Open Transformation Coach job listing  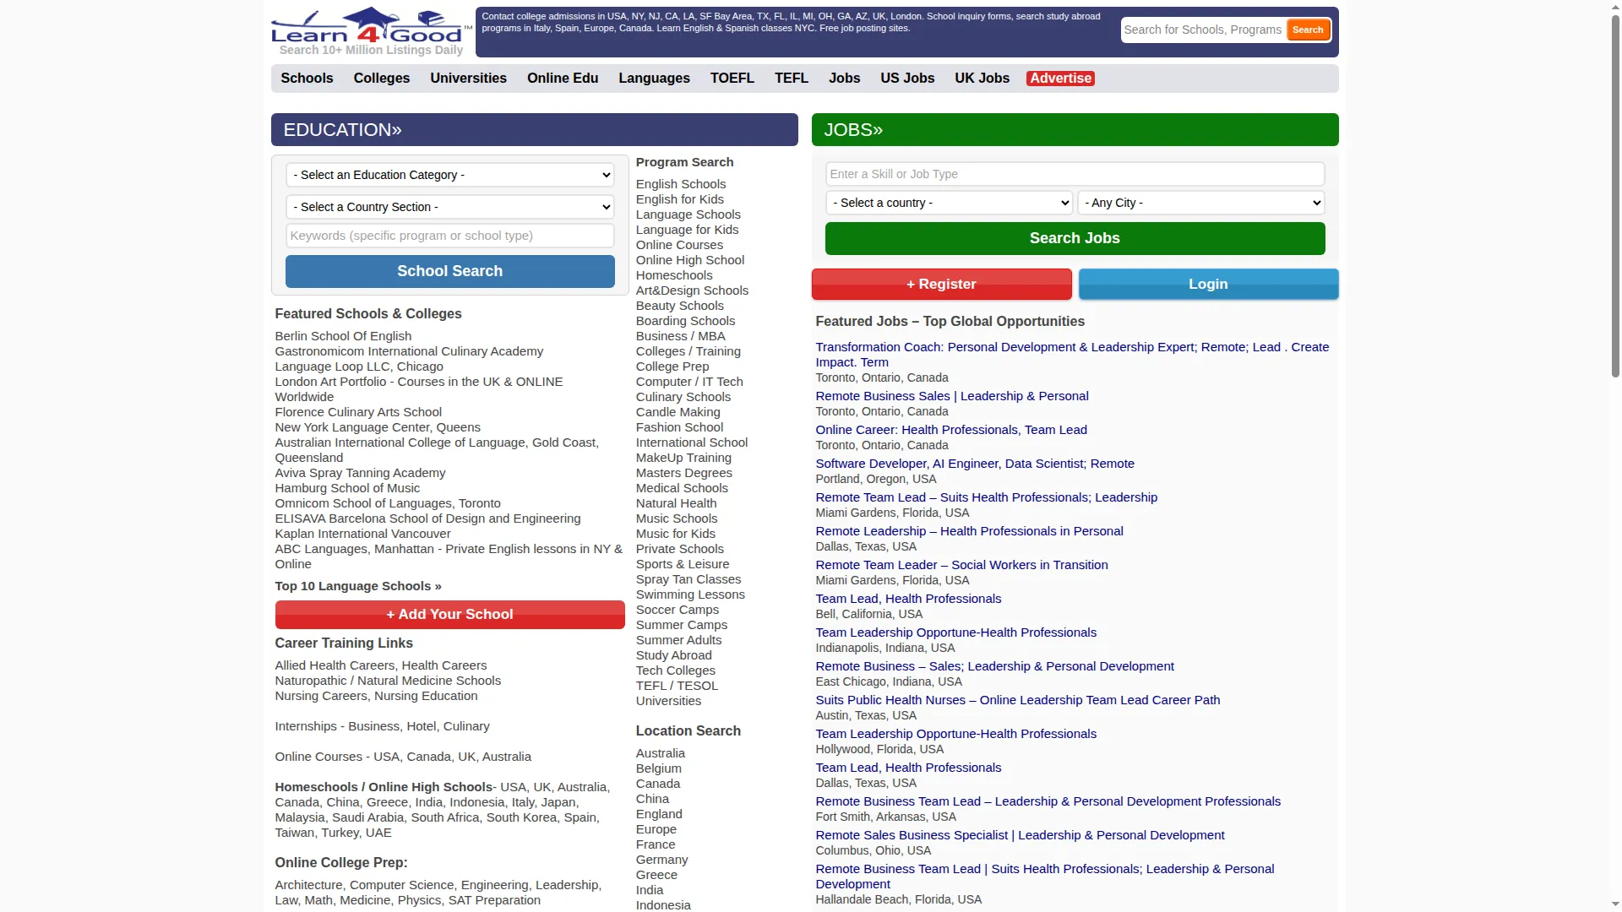point(1072,355)
